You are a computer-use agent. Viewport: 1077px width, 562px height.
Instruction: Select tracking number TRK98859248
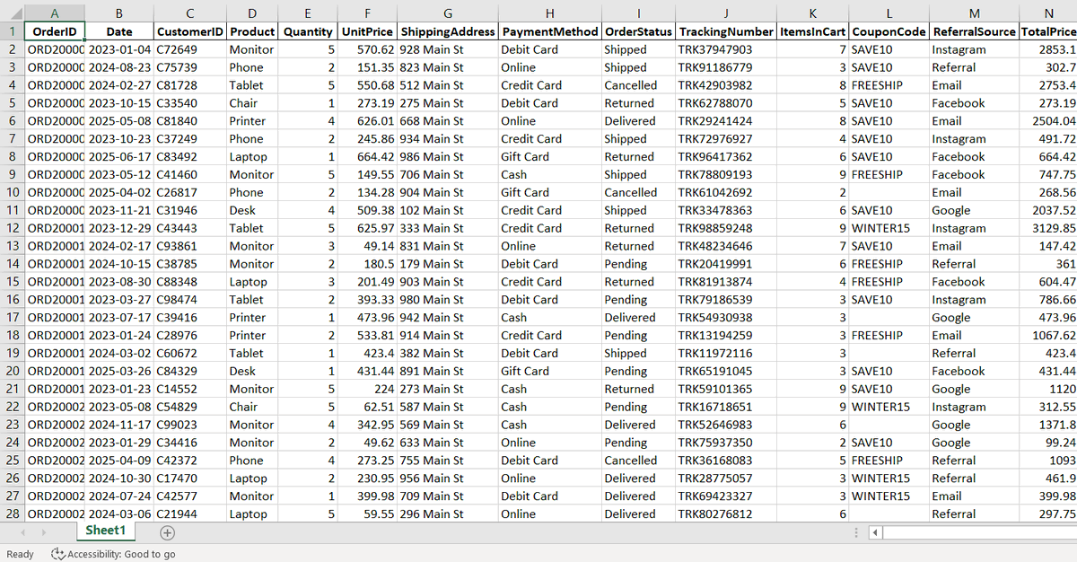pyautogui.click(x=725, y=228)
